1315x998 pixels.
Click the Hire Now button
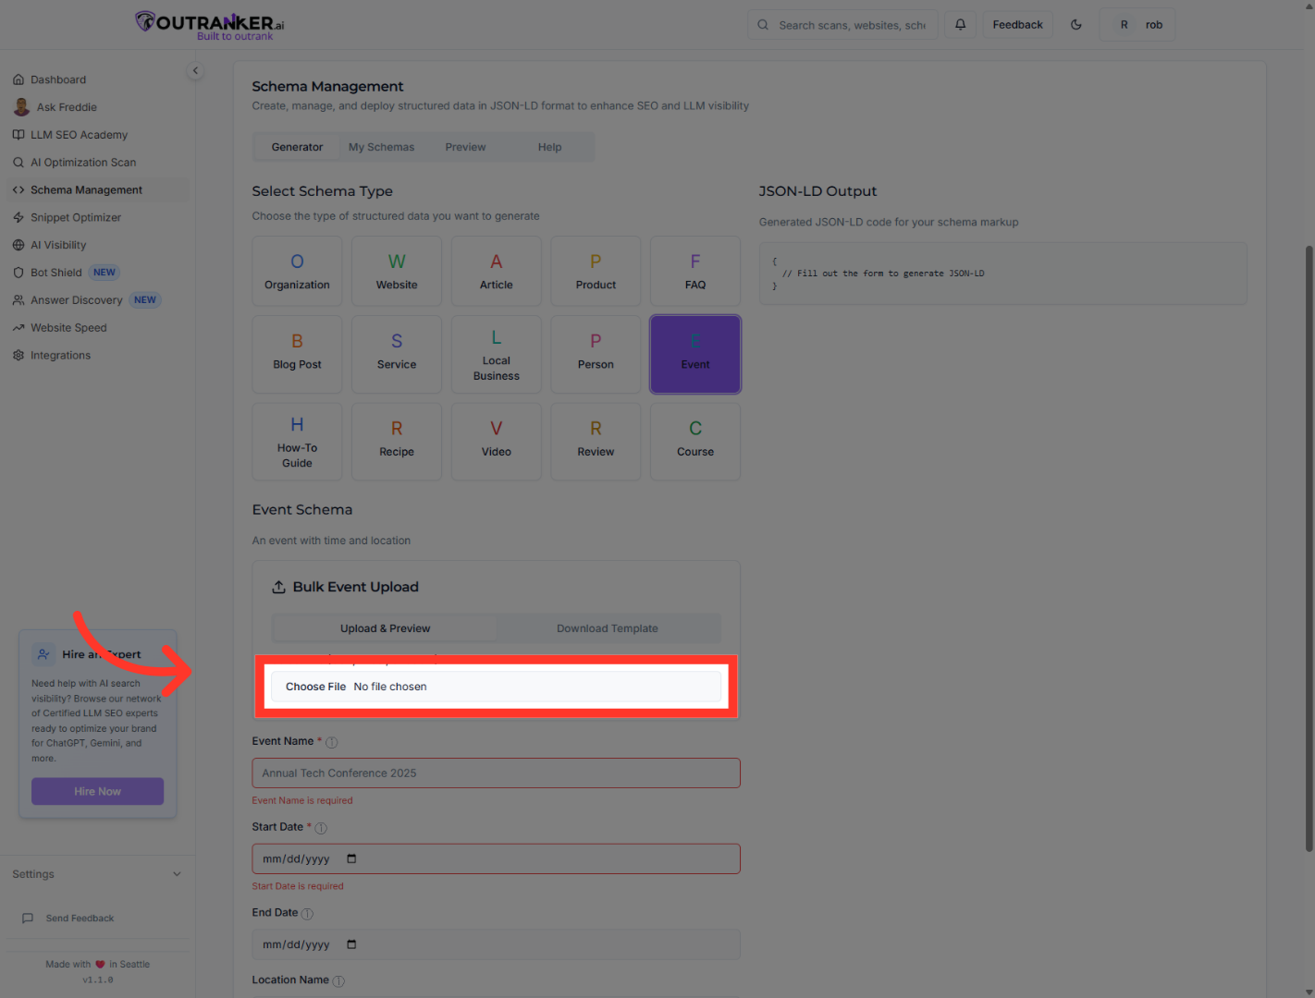(97, 791)
